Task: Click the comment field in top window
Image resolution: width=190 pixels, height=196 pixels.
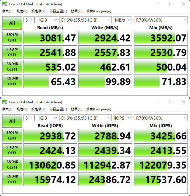Action: point(95,92)
